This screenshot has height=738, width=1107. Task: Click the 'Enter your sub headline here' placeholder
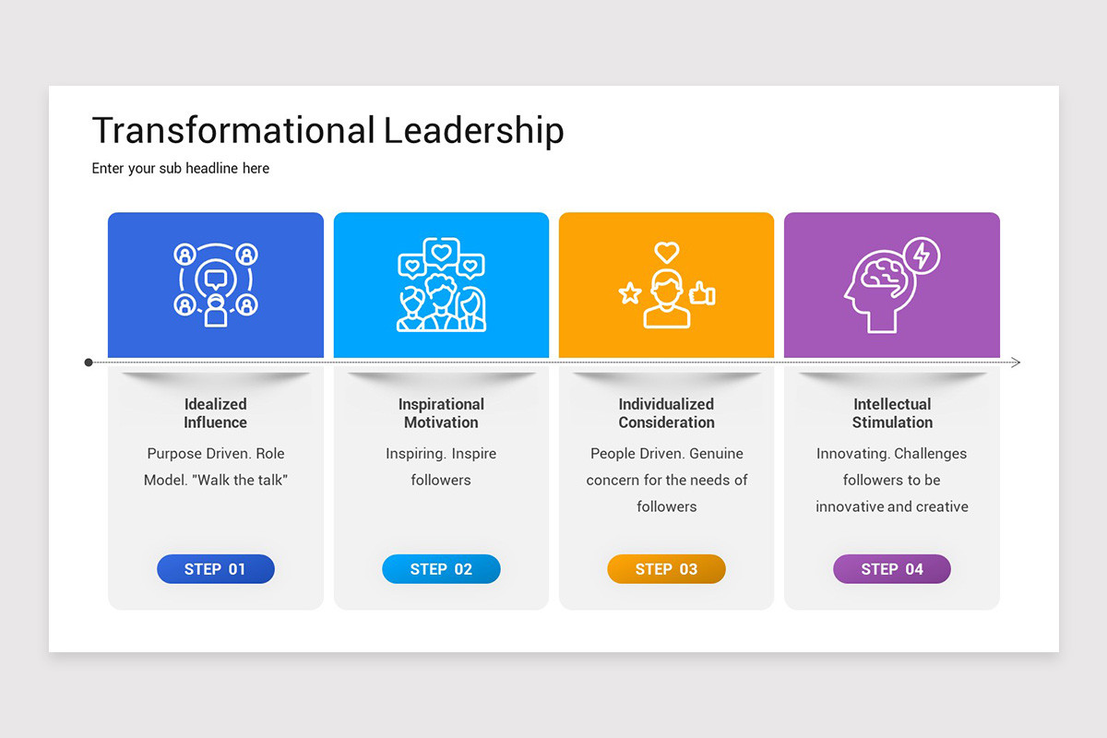pyautogui.click(x=181, y=168)
